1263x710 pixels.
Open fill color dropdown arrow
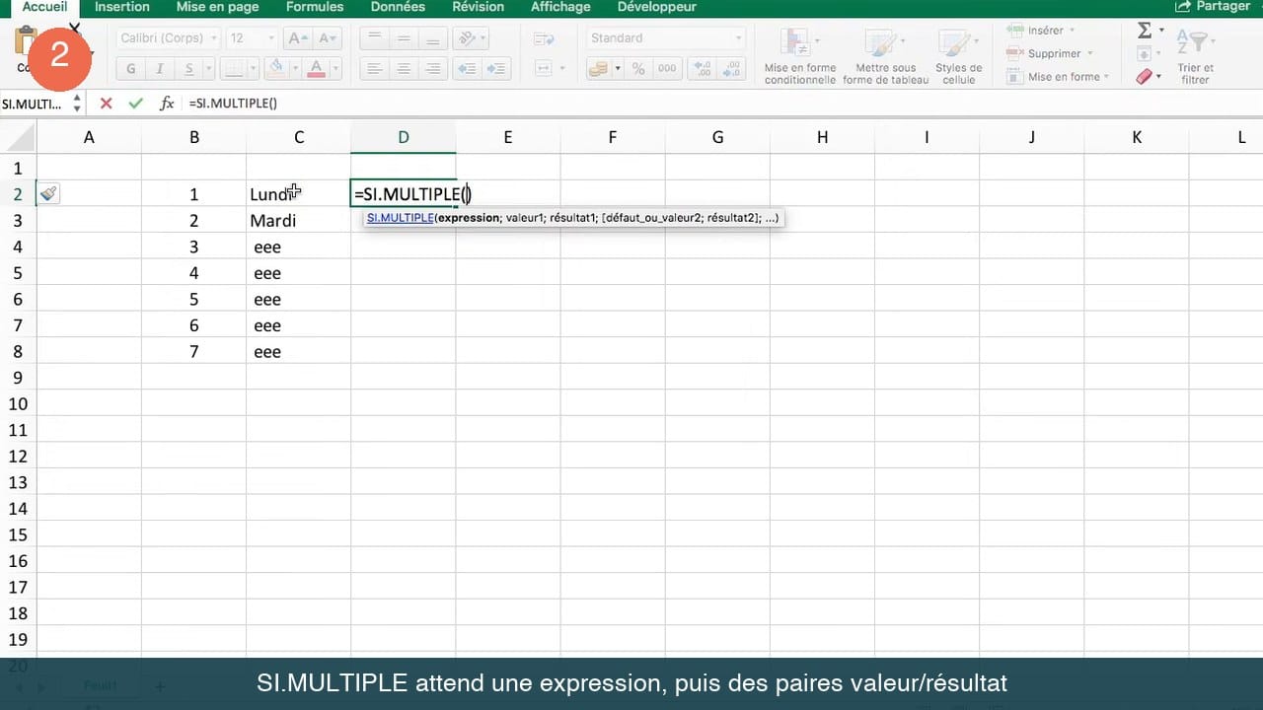tap(294, 69)
